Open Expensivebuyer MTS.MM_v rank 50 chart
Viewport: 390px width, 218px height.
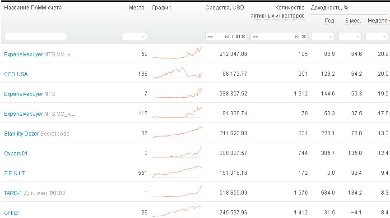point(177,53)
